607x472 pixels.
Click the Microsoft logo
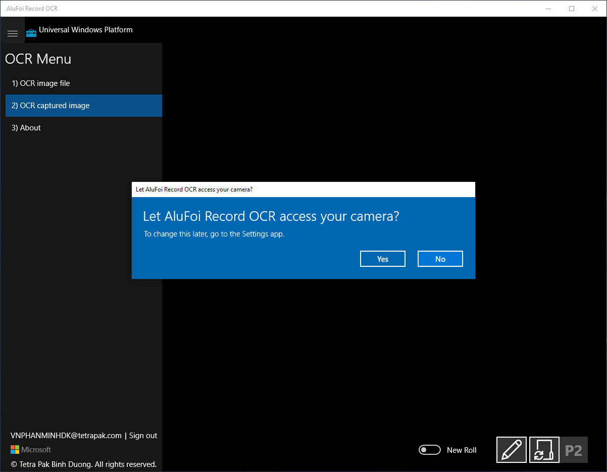[31, 449]
